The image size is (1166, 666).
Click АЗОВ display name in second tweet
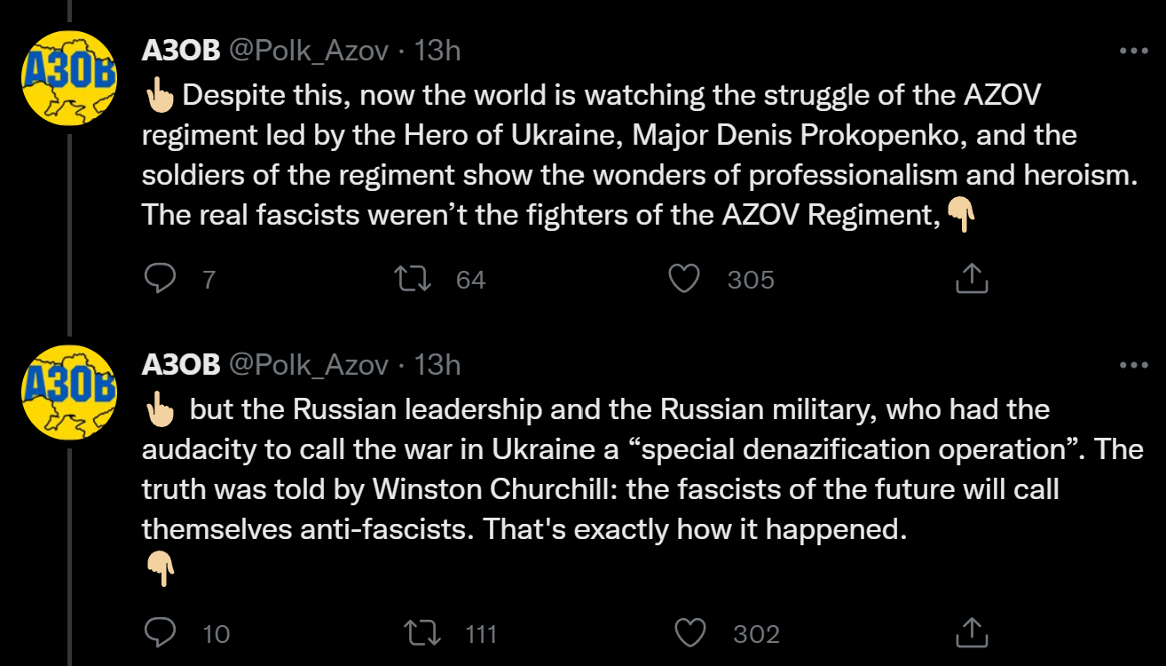tap(181, 365)
